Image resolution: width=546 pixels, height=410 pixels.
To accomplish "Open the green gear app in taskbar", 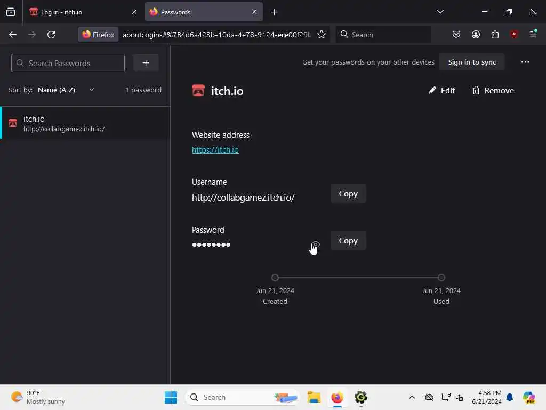I will (x=361, y=397).
